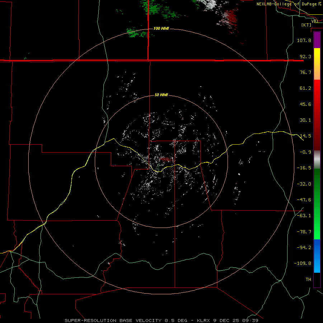
Task: Click the Super-Resolution Base Velocity caption
Action: click(161, 320)
